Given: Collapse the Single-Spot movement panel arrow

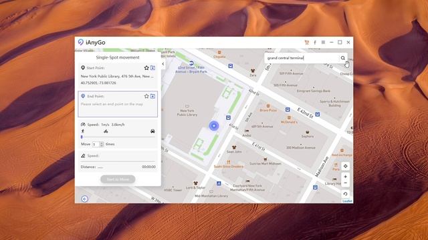Looking at the screenshot, I should pyautogui.click(x=163, y=64).
